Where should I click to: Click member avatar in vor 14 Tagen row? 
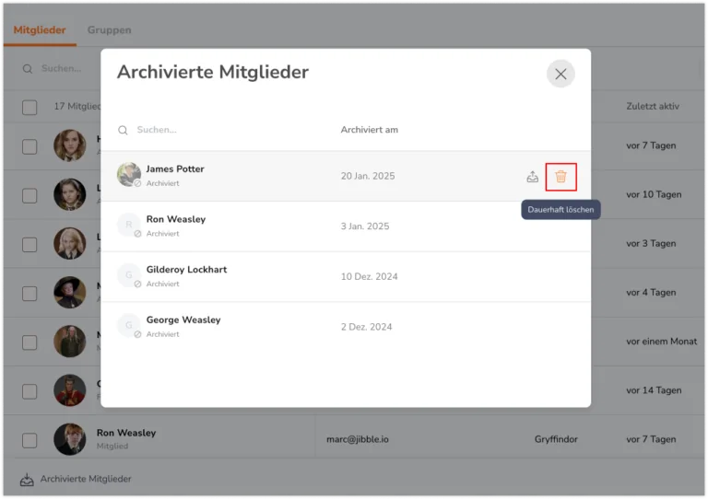coord(69,390)
